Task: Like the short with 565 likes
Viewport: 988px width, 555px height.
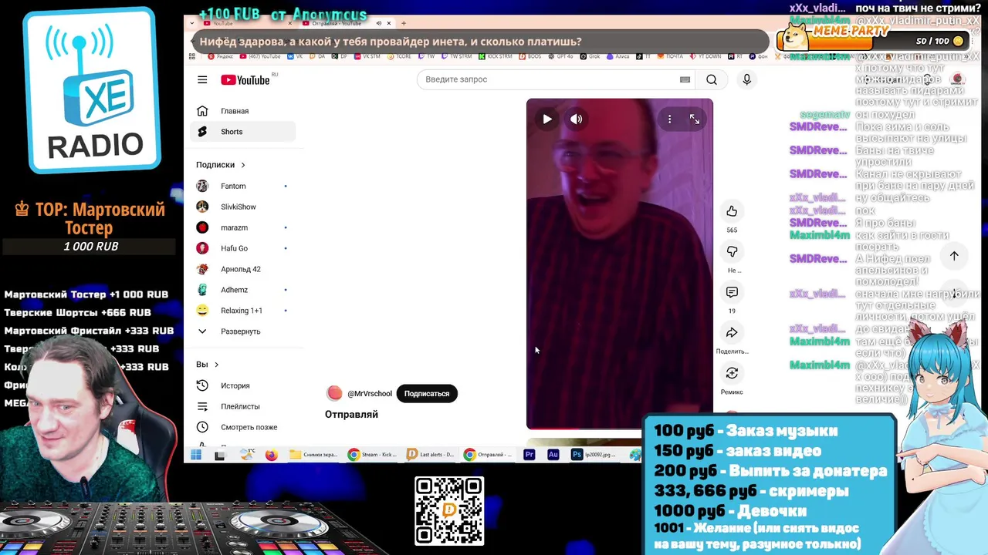Action: 732,211
